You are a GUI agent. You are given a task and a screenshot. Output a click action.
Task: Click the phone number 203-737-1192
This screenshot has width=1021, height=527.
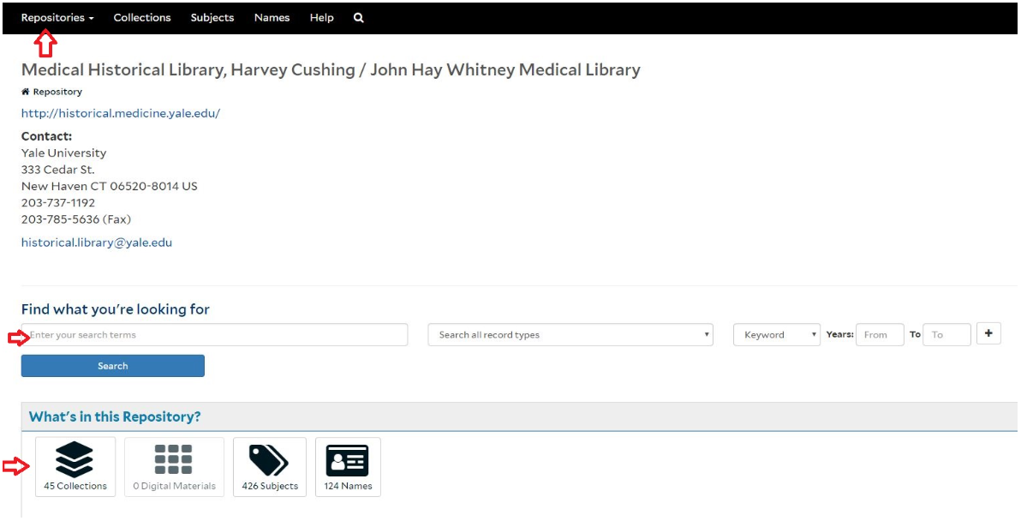click(x=58, y=202)
